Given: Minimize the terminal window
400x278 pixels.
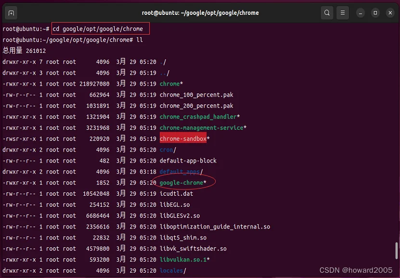Looking at the screenshot, I should coord(361,13).
